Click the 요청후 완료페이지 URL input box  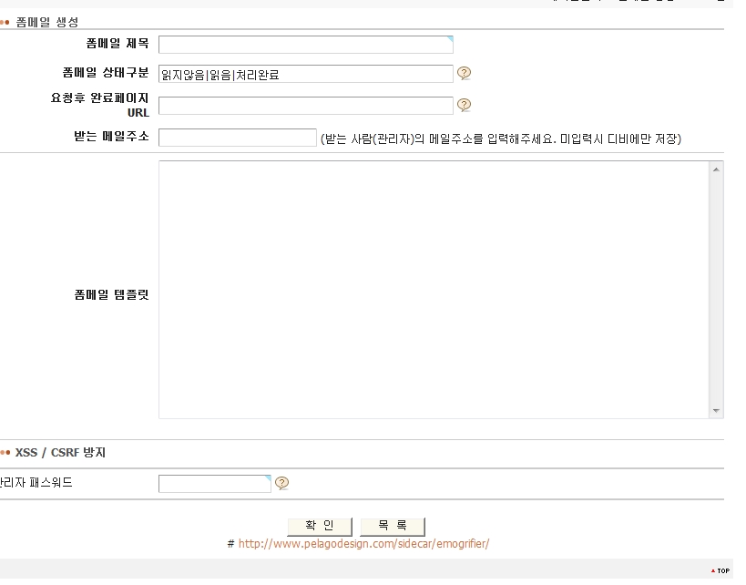tap(305, 106)
